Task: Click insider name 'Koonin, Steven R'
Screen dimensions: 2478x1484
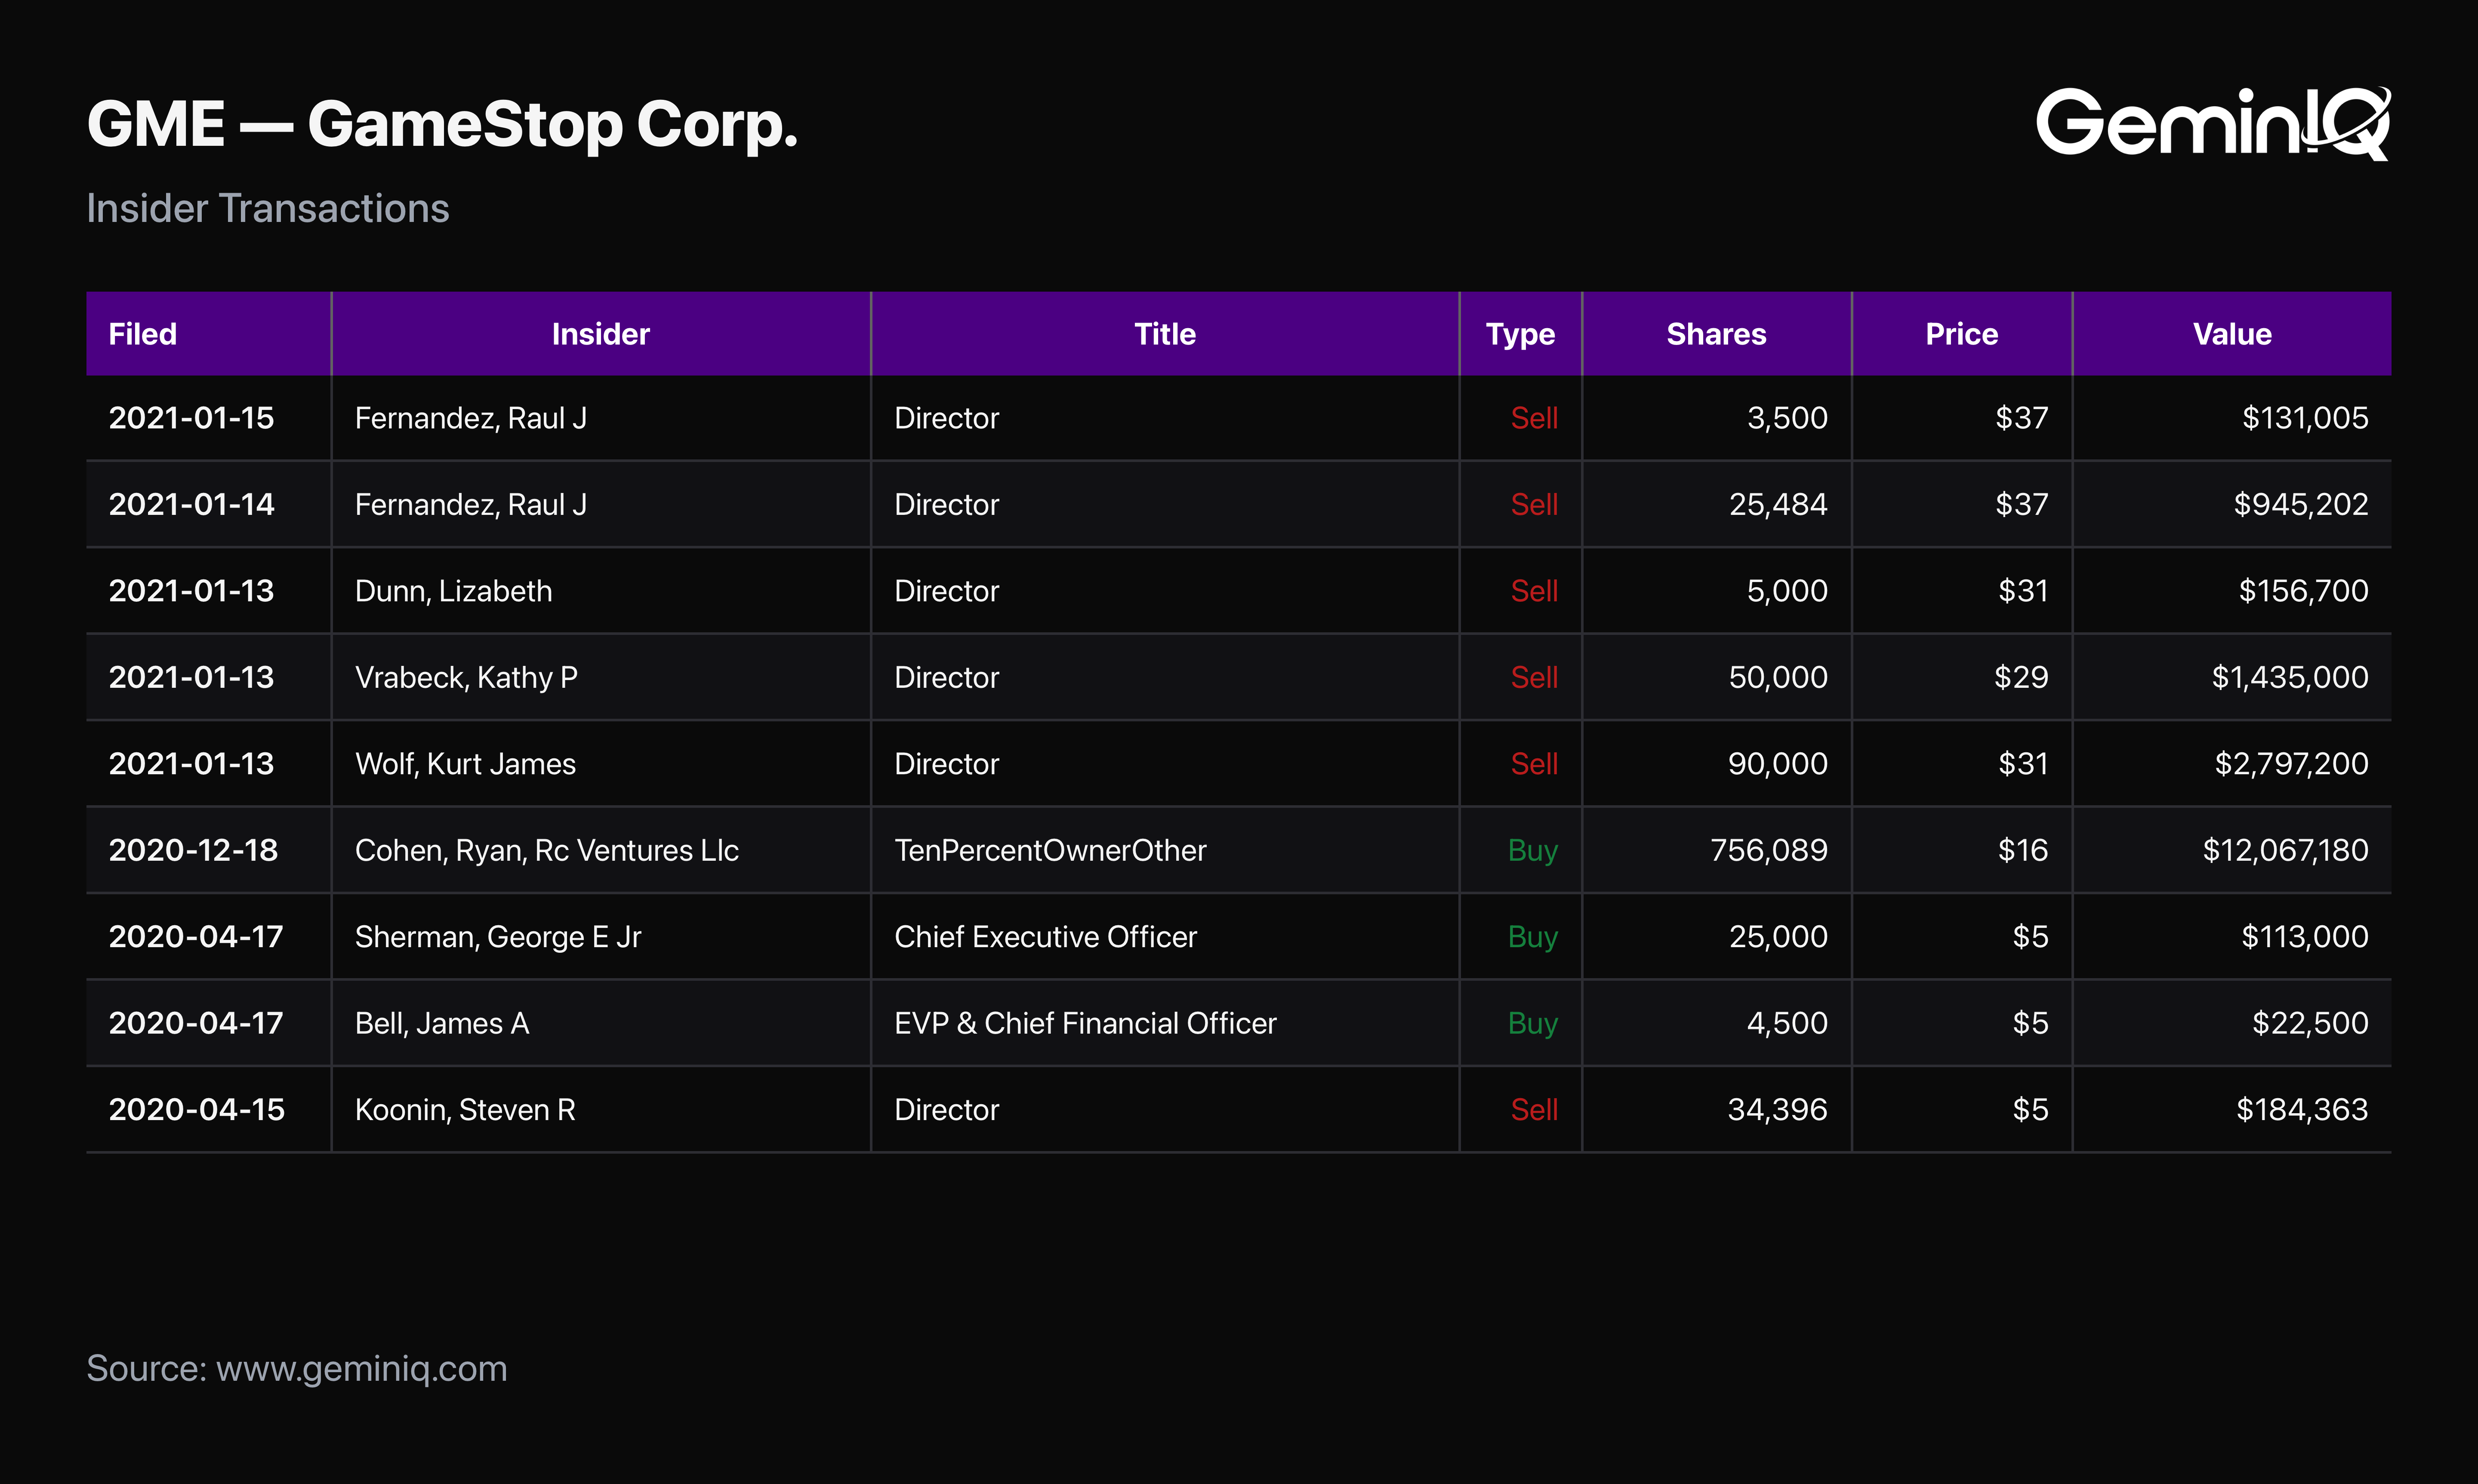Action: tap(465, 1110)
